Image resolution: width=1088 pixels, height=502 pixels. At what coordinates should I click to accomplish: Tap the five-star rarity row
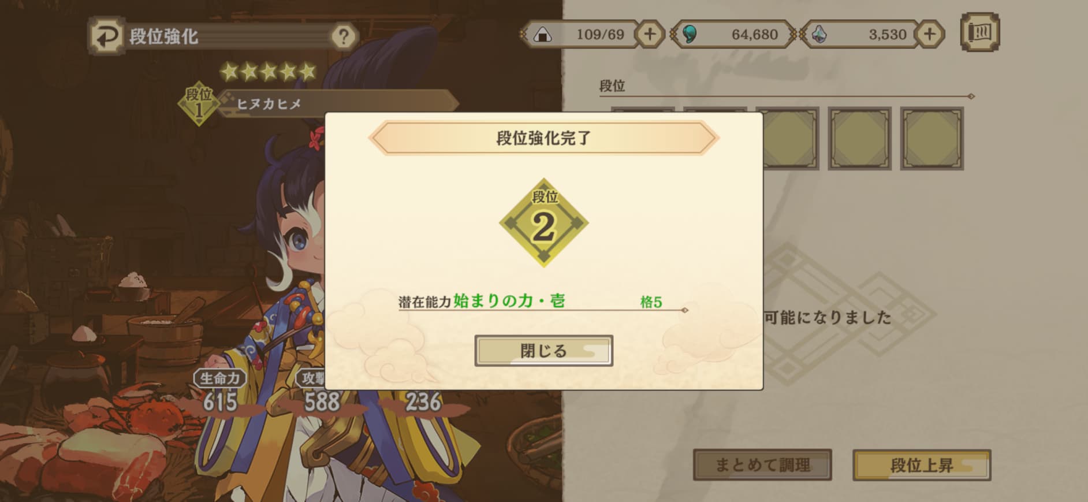pyautogui.click(x=269, y=72)
